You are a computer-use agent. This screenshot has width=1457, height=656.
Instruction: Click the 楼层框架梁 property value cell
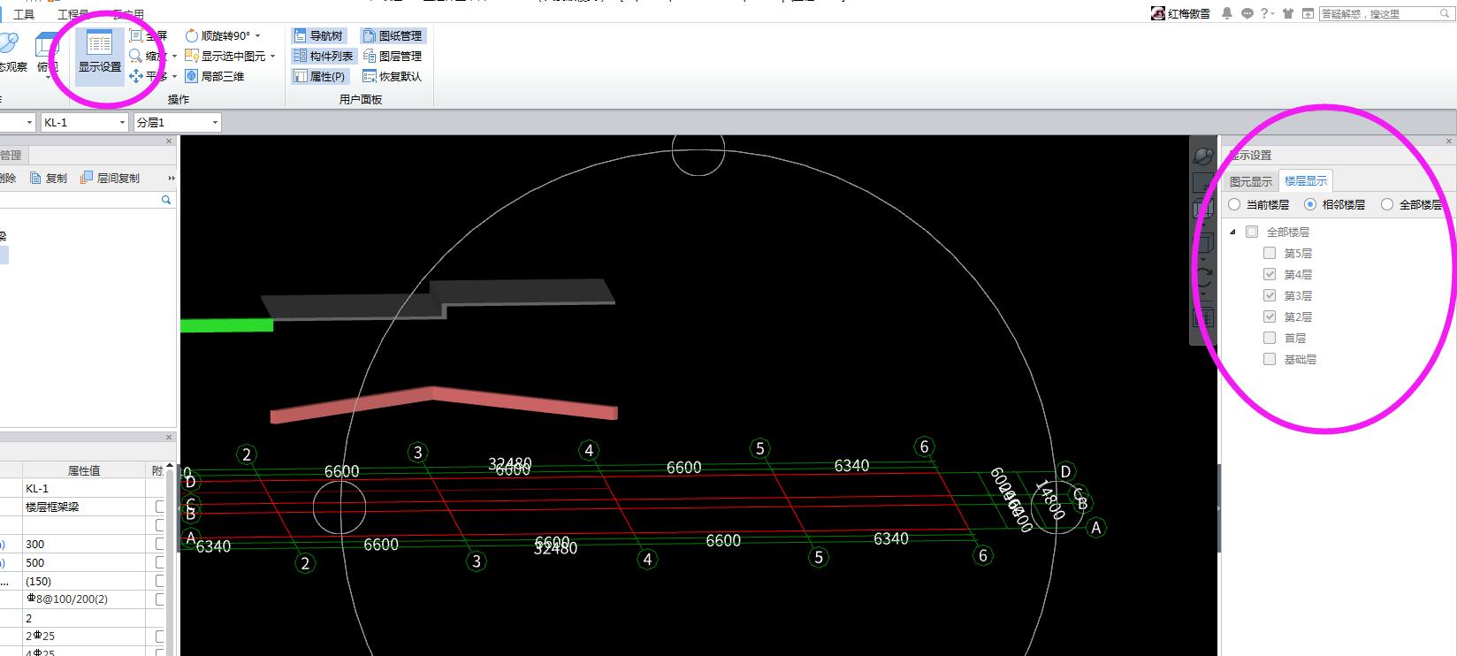click(x=84, y=507)
